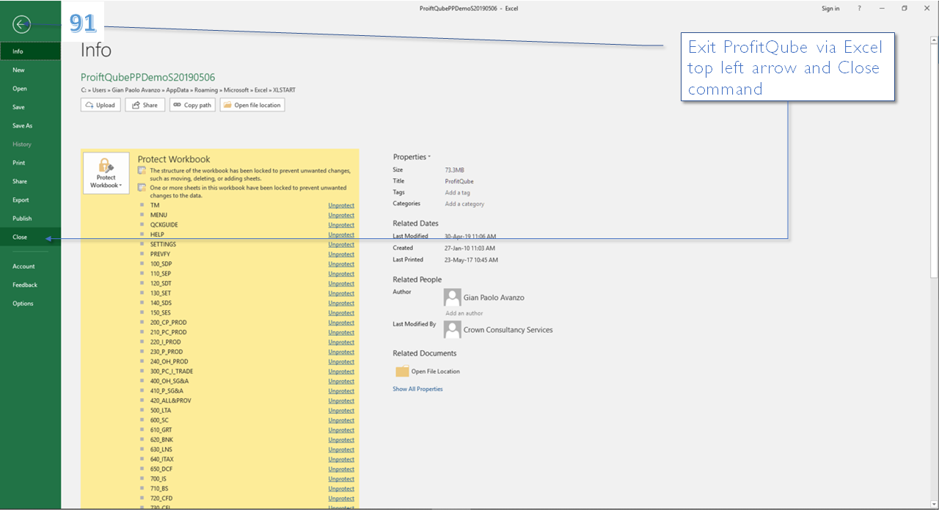Open the Help question mark icon
The height and width of the screenshot is (528, 939).
(860, 9)
